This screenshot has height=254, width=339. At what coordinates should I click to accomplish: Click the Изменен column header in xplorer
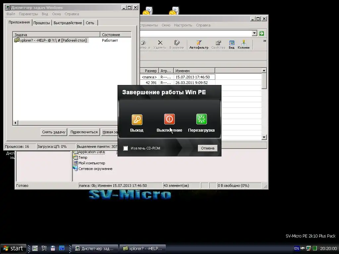(x=194, y=71)
